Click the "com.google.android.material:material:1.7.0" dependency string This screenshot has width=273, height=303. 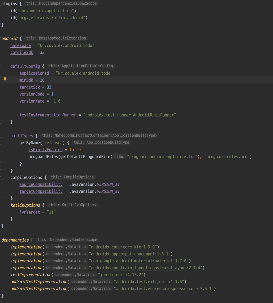pyautogui.click(x=139, y=261)
